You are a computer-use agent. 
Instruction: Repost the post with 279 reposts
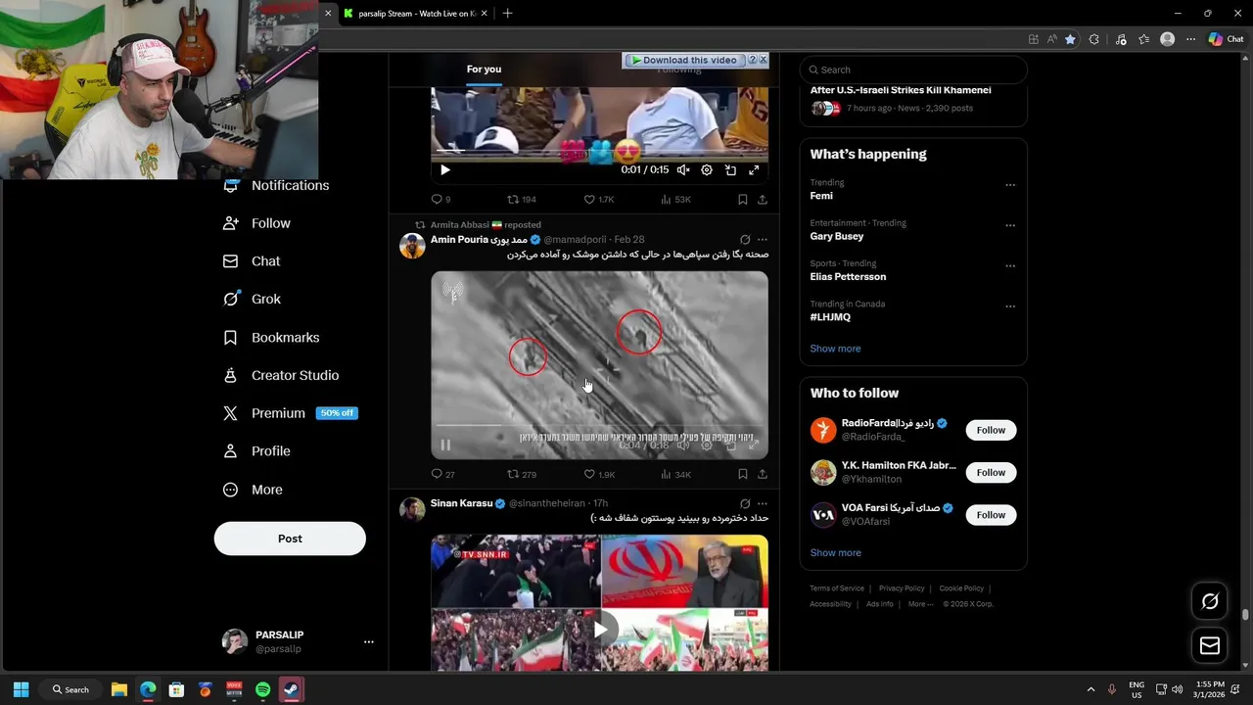521,475
